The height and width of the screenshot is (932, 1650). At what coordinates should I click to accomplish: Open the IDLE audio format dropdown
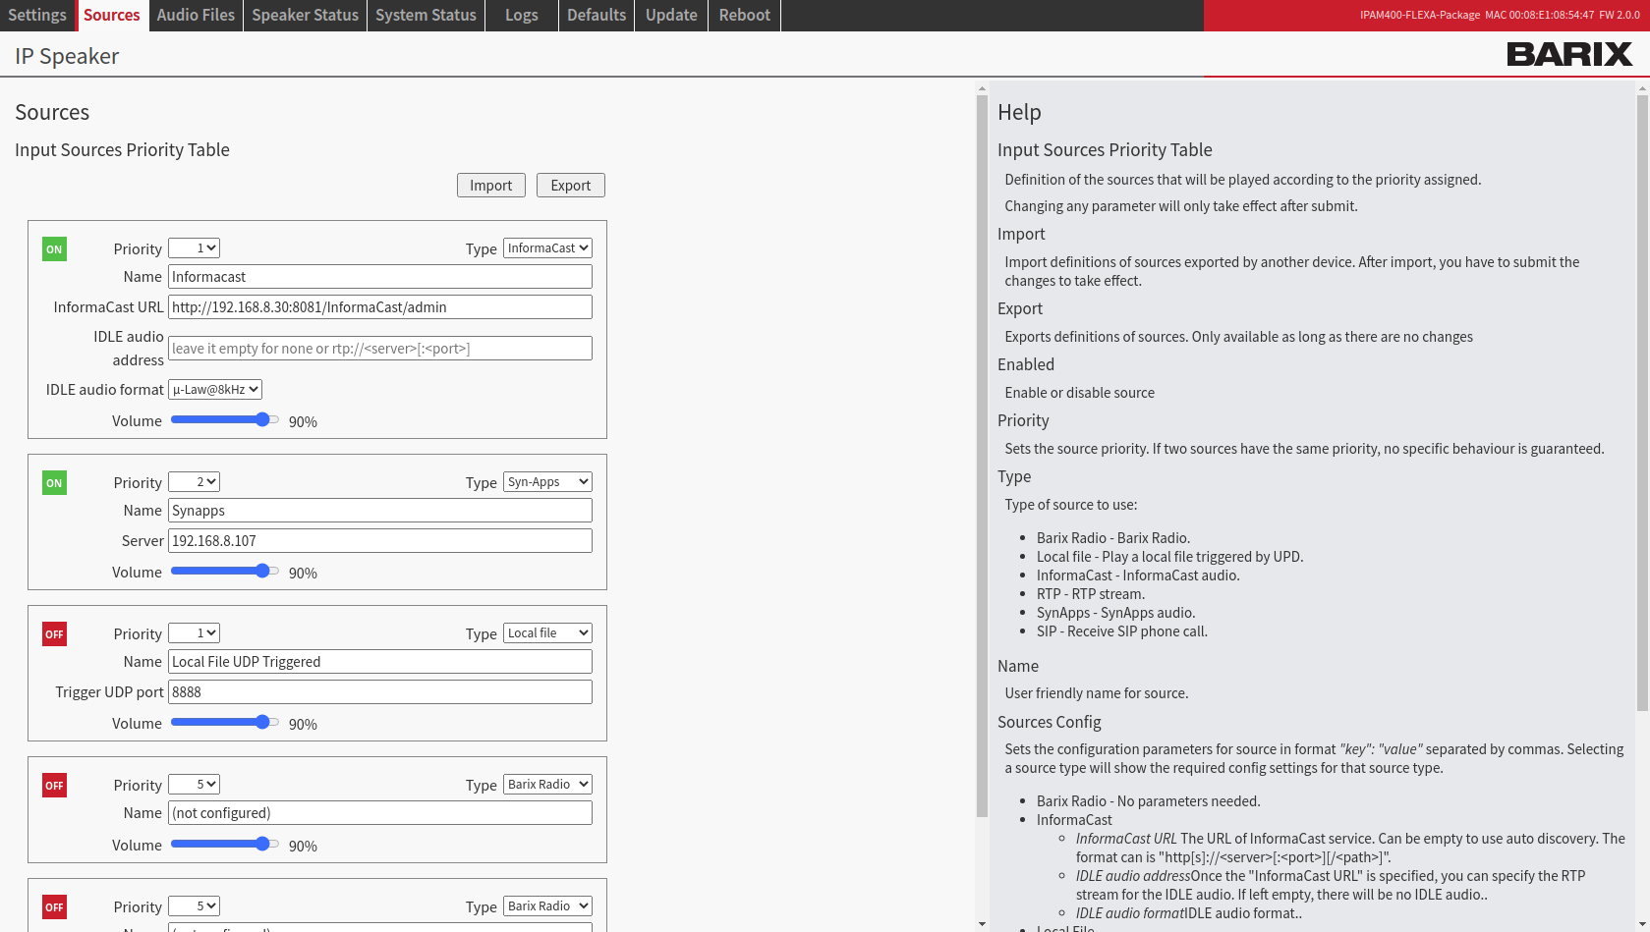[x=214, y=390]
